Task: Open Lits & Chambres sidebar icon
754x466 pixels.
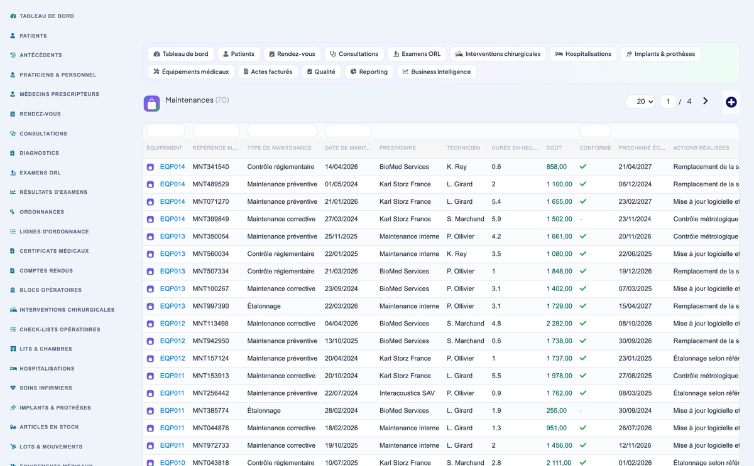Action: click(x=13, y=349)
